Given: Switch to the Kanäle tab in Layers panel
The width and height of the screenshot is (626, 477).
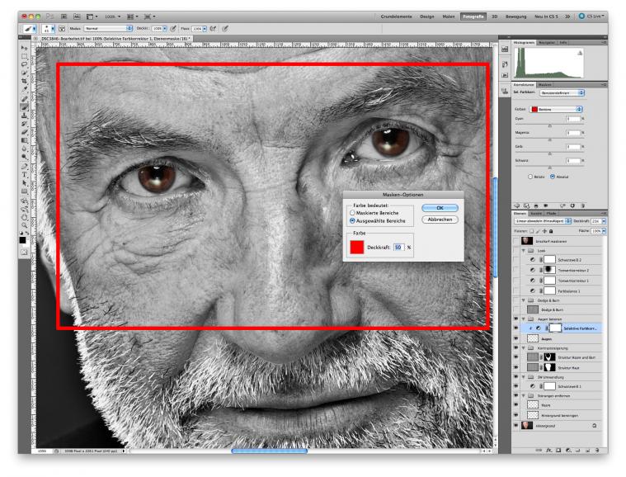Looking at the screenshot, I should [536, 214].
